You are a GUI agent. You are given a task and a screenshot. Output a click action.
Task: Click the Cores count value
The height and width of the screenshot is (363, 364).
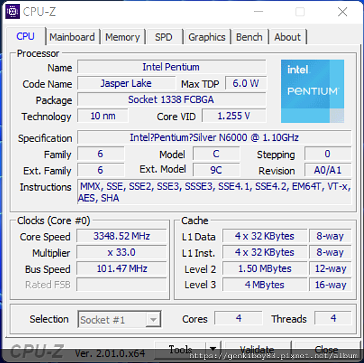238,318
